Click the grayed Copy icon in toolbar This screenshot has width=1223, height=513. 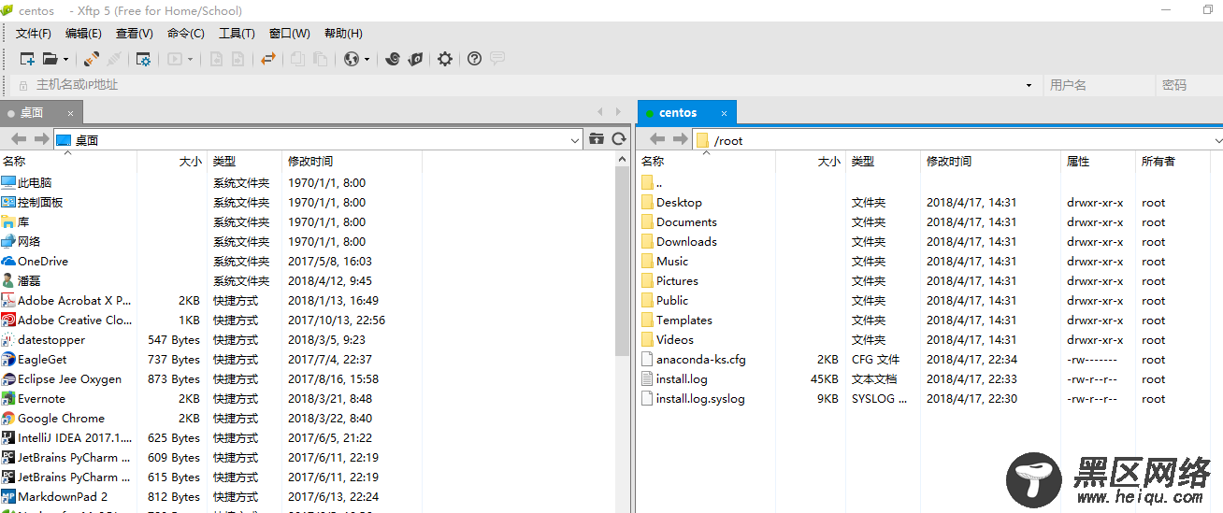(297, 59)
